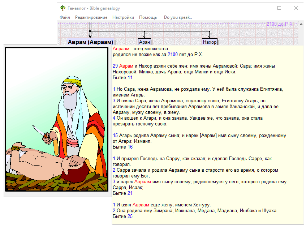
Task: Open the Настройки menu
Action: 123,17
